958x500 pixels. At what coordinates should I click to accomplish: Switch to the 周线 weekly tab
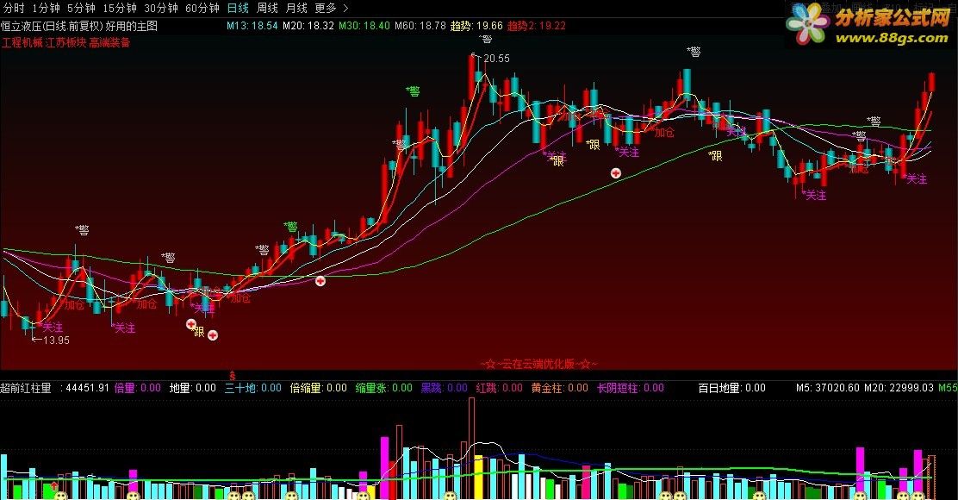[x=267, y=8]
